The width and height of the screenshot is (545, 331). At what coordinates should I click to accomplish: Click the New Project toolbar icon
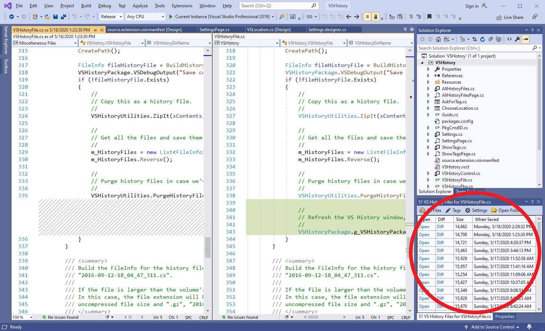pyautogui.click(x=35, y=17)
